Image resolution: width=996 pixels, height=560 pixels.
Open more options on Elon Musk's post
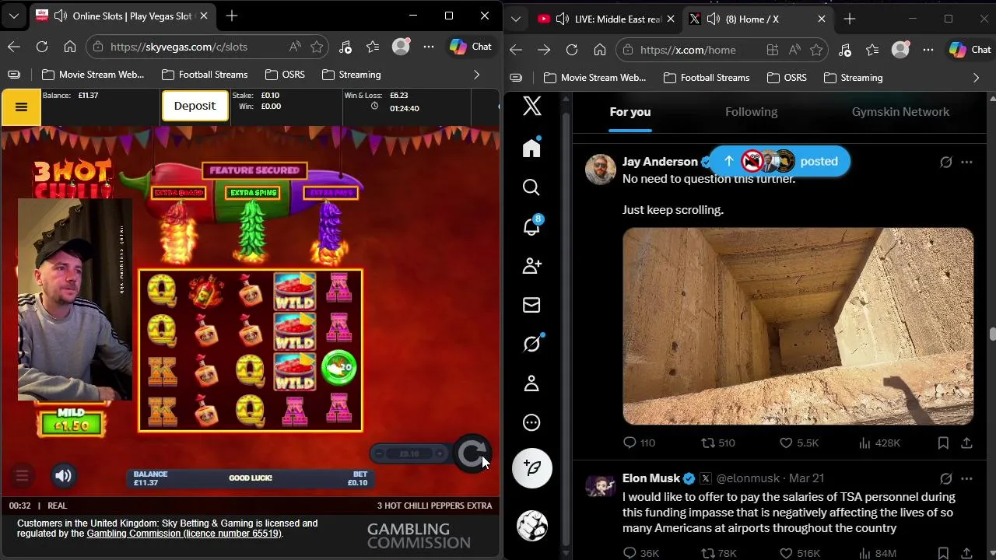point(966,478)
